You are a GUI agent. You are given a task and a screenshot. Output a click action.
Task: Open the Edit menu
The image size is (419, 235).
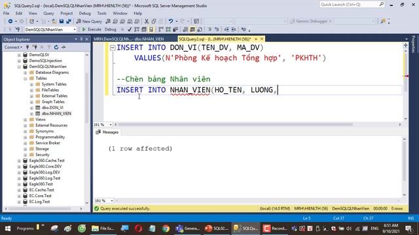[19, 13]
